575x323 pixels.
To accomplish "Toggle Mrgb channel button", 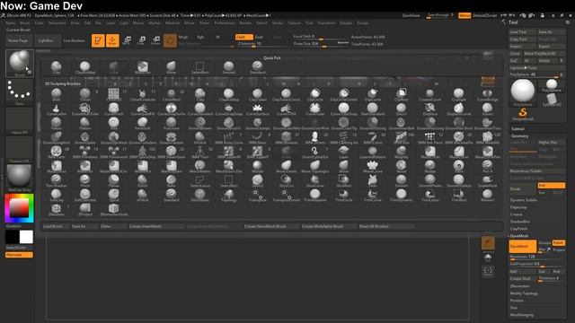I will (183, 37).
